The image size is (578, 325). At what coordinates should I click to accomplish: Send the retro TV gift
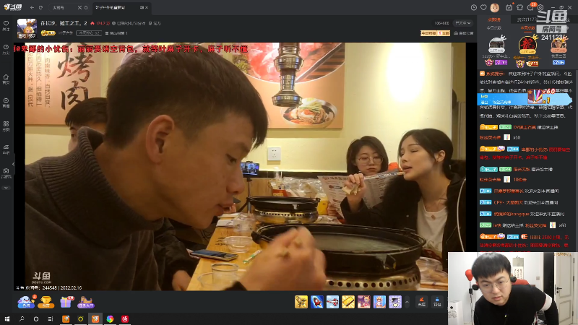[395, 302]
